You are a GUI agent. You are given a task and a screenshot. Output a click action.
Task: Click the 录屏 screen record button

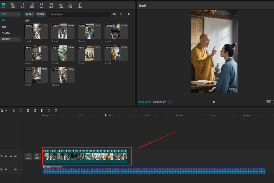tap(41, 14)
